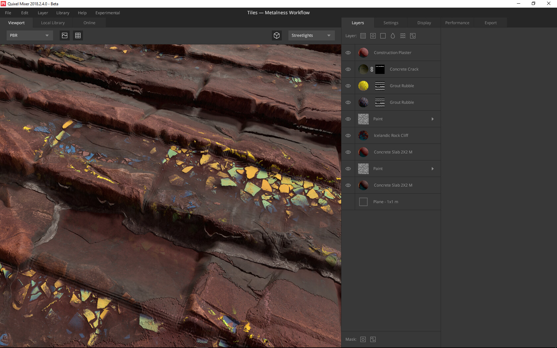Expand the upper Paint layer
Viewport: 557px width, 348px height.
tap(432, 119)
